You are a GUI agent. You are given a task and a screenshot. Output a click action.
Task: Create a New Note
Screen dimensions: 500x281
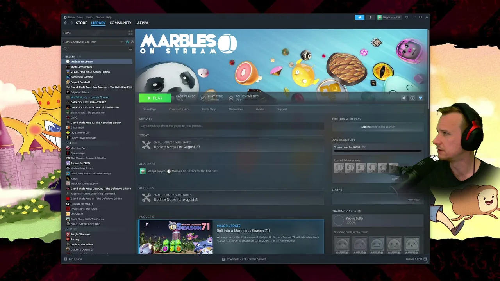413,199
